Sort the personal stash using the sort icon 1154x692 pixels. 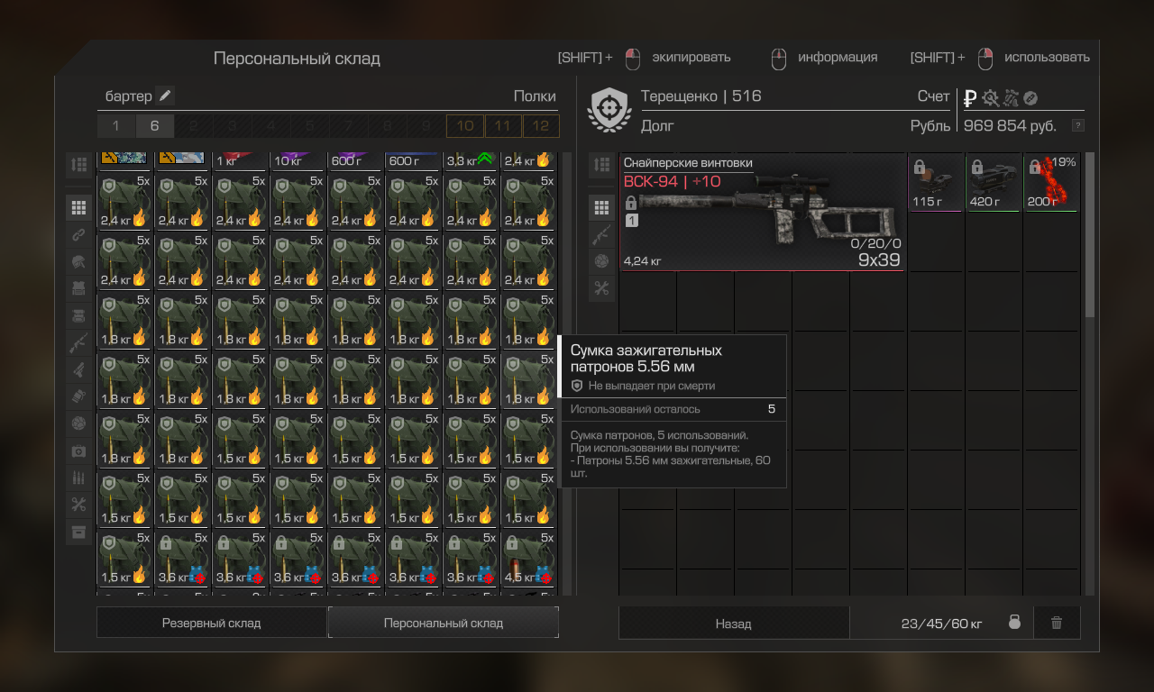point(78,164)
